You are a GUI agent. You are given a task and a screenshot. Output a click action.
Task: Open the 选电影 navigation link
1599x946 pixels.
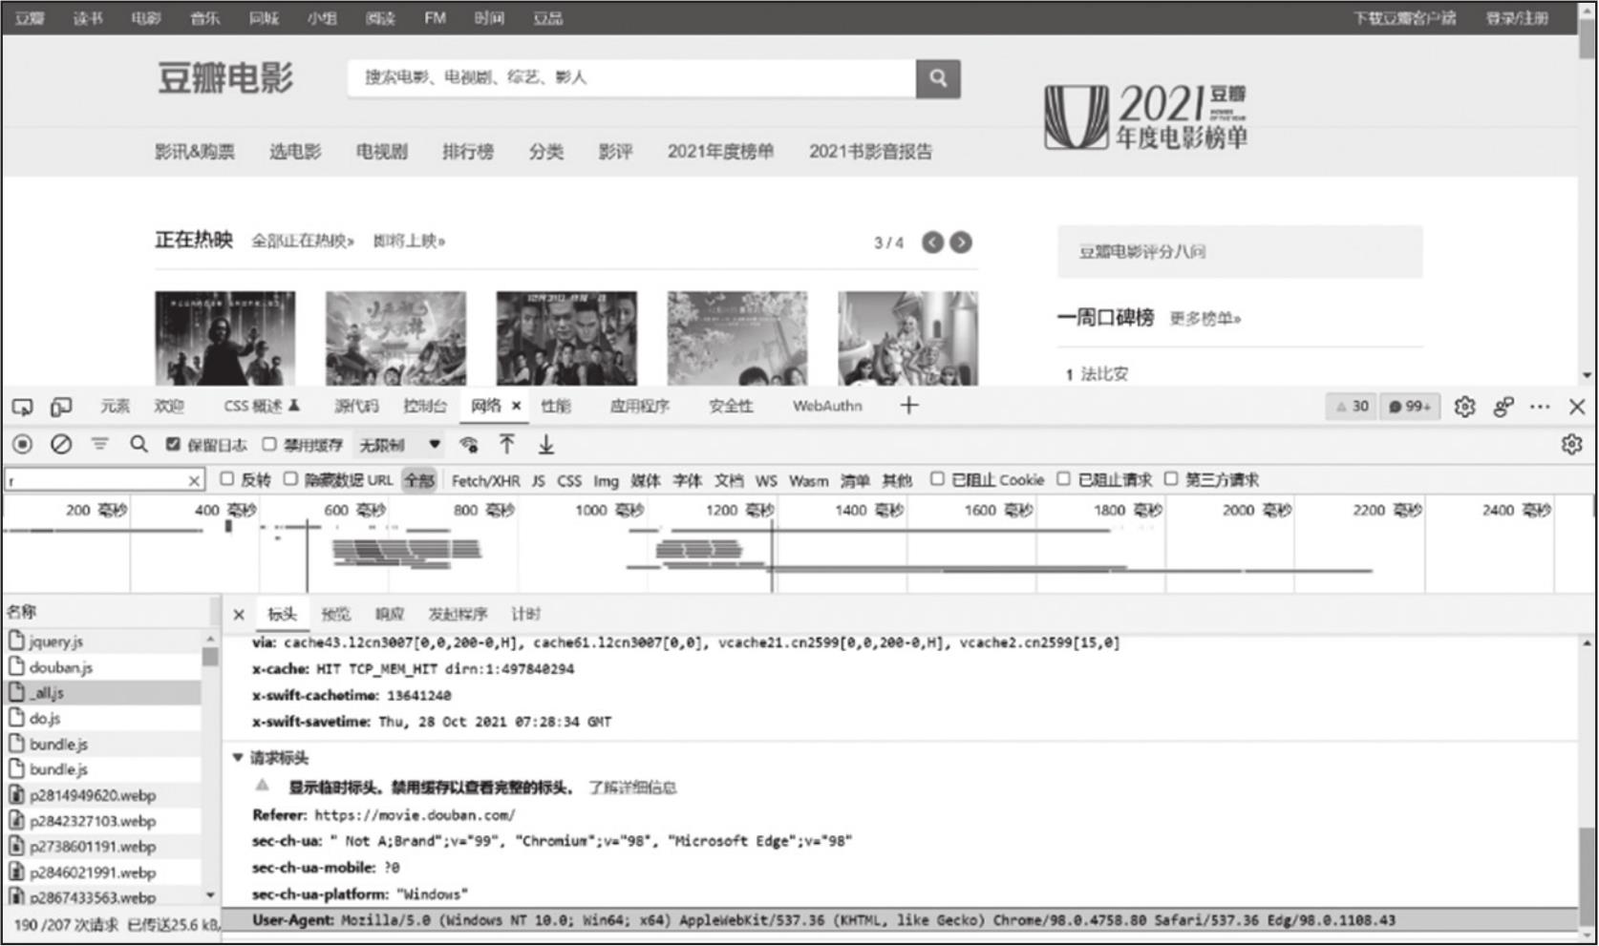click(x=295, y=151)
